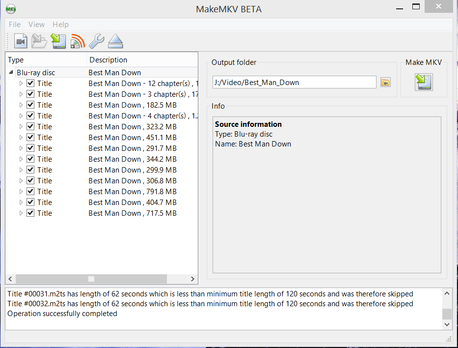Viewport: 458px width, 348px height.
Task: Click the log scroll down arrow
Action: tap(447, 324)
